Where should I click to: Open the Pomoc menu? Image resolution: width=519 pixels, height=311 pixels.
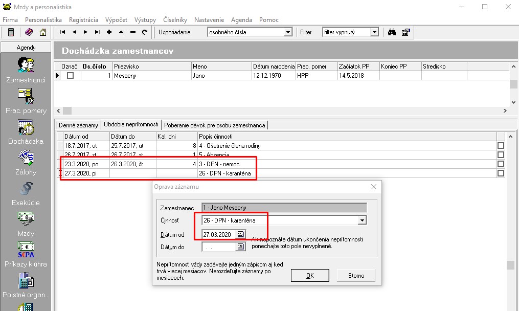pyautogui.click(x=269, y=20)
